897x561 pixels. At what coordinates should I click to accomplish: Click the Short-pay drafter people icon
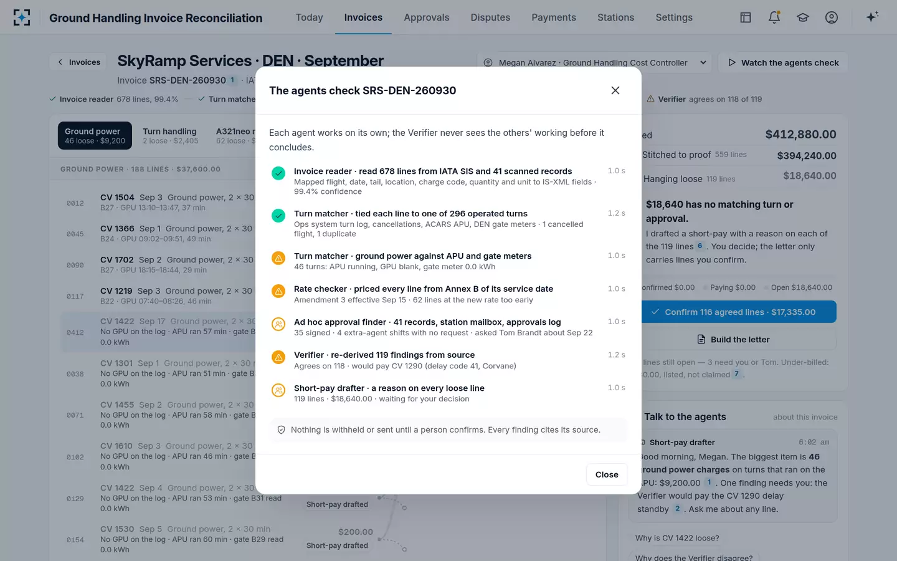(278, 390)
